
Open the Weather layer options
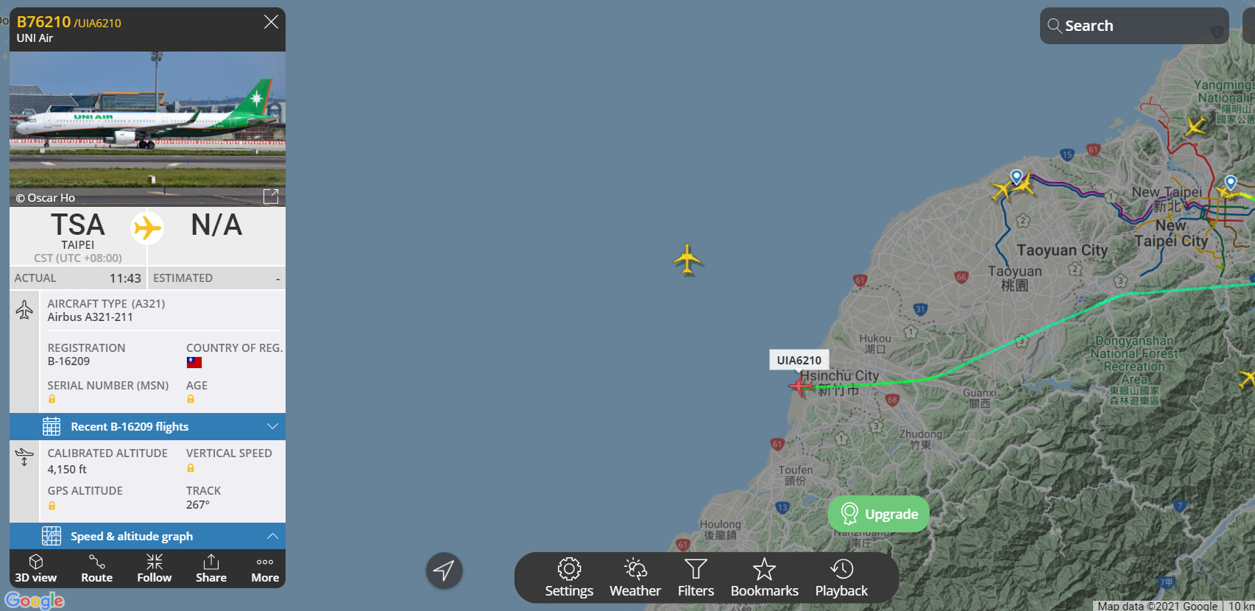[635, 578]
